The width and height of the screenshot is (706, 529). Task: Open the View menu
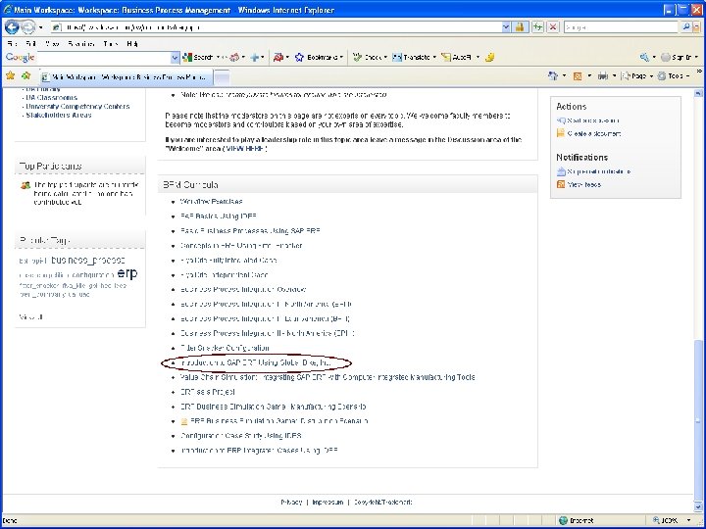(52, 44)
